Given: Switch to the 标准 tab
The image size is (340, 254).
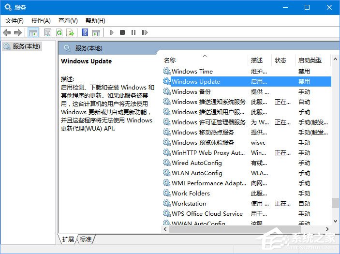Looking at the screenshot, I should [86, 239].
